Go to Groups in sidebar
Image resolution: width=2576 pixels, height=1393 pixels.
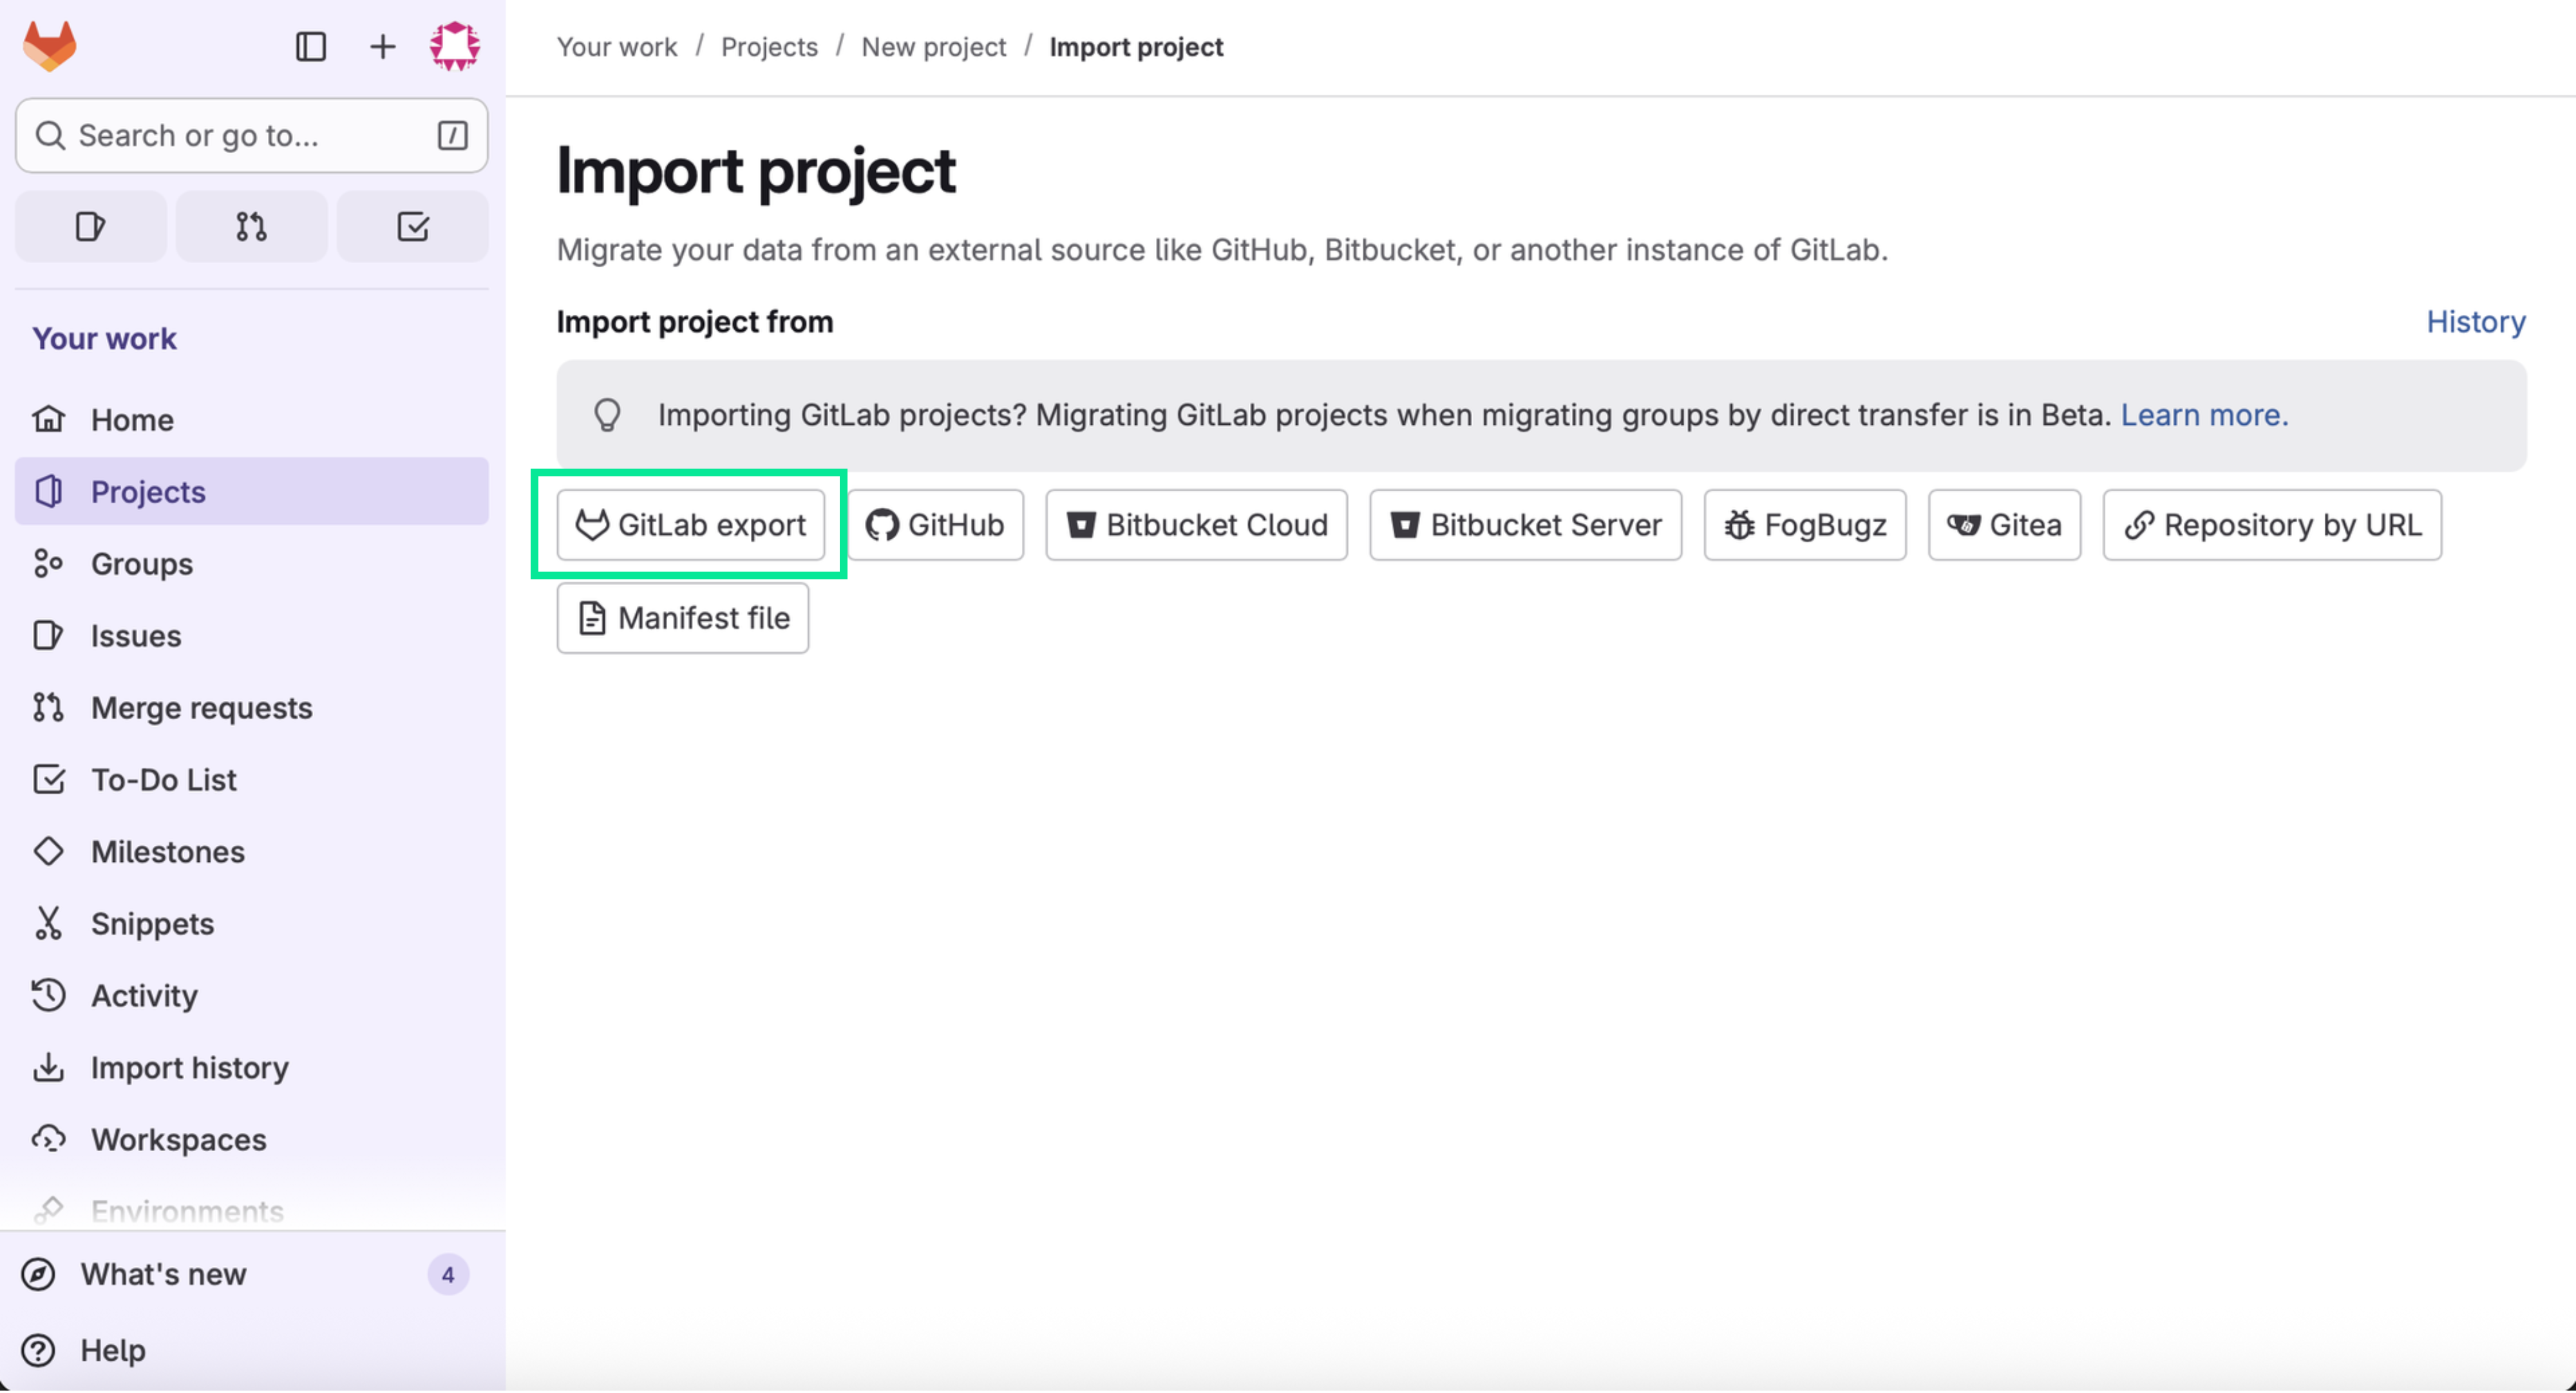click(142, 564)
